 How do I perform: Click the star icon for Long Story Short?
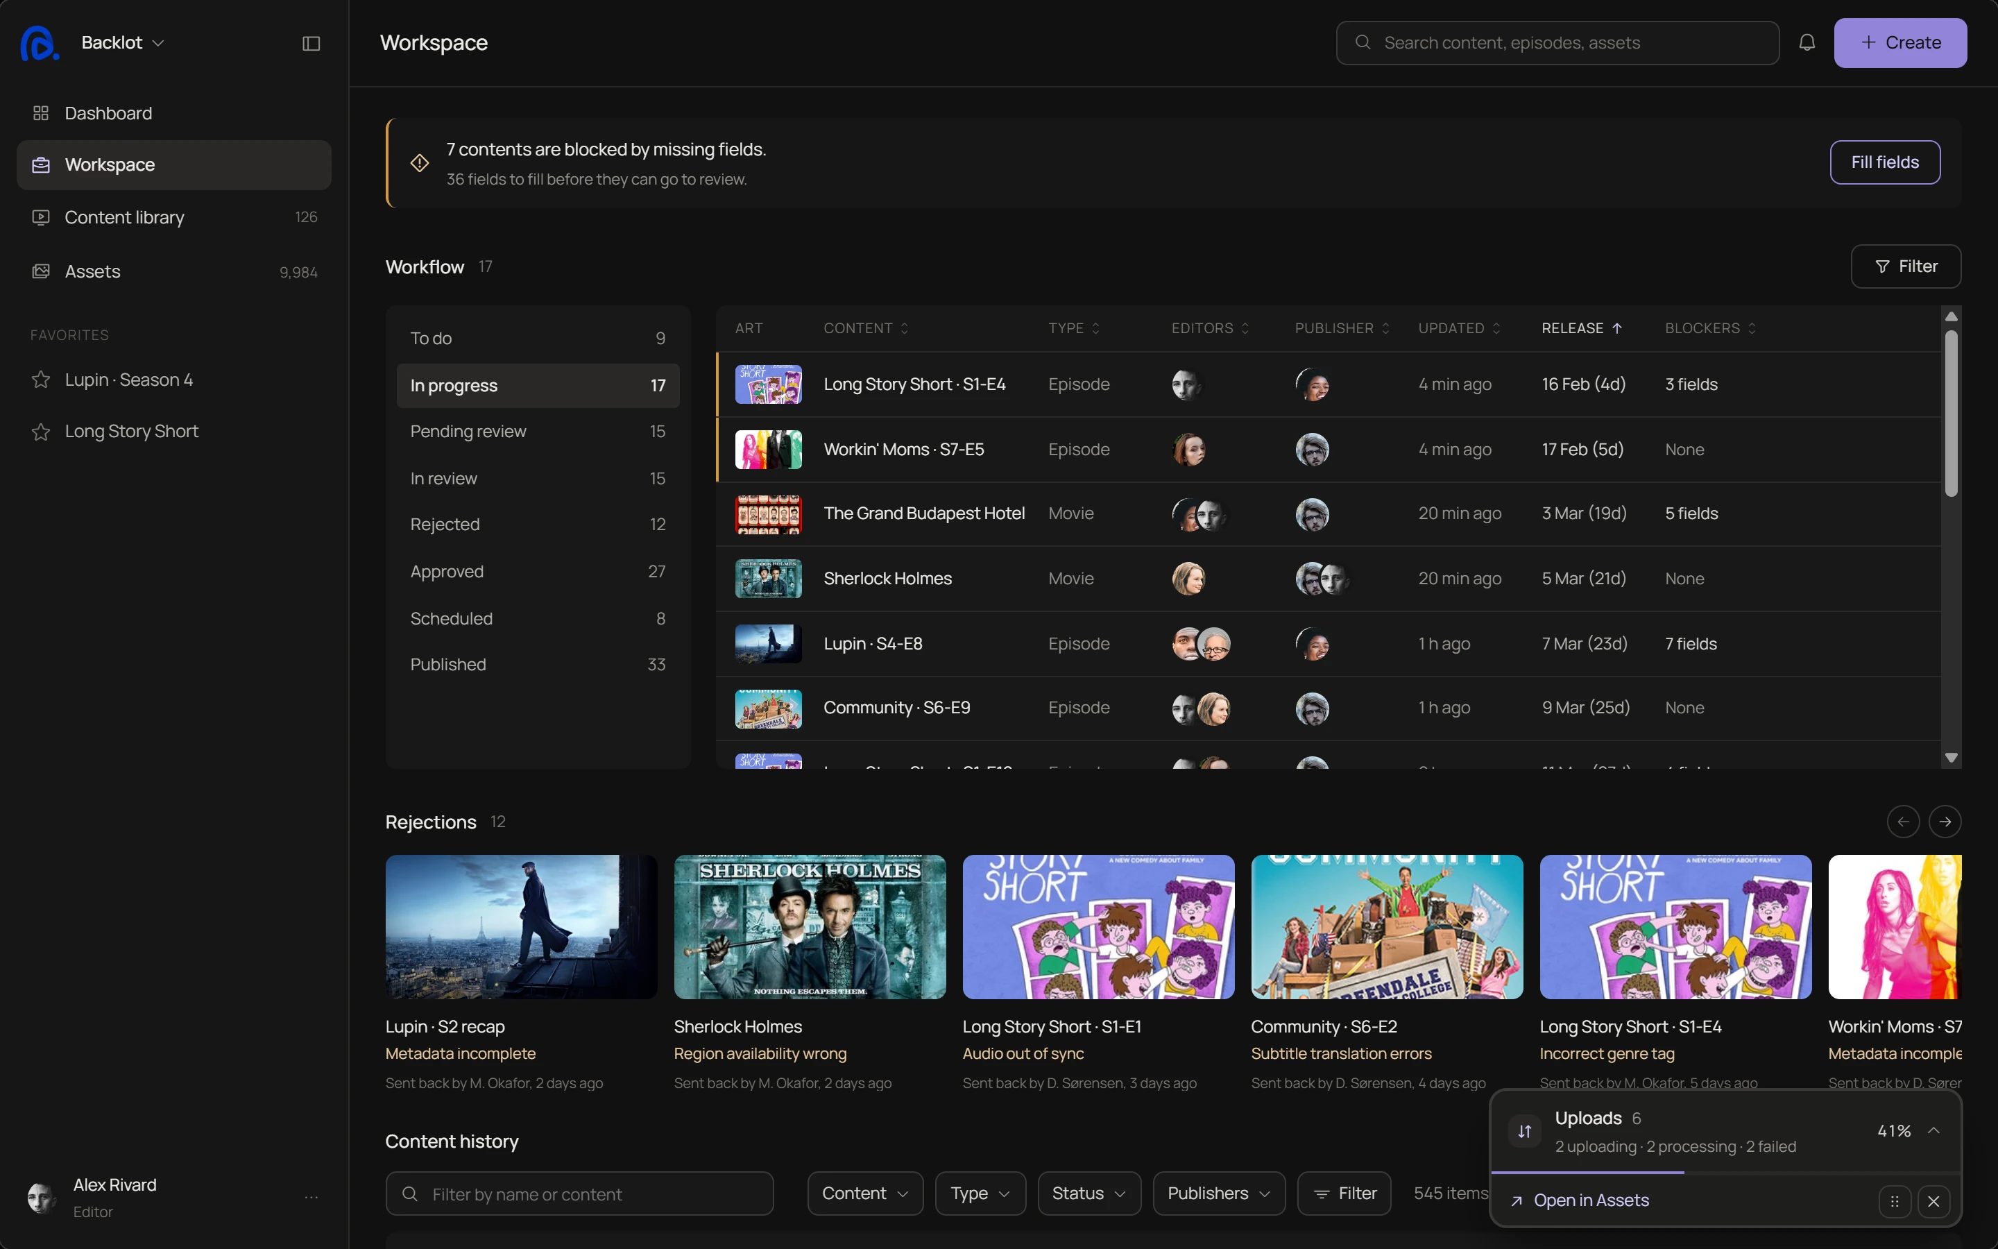pos(40,431)
